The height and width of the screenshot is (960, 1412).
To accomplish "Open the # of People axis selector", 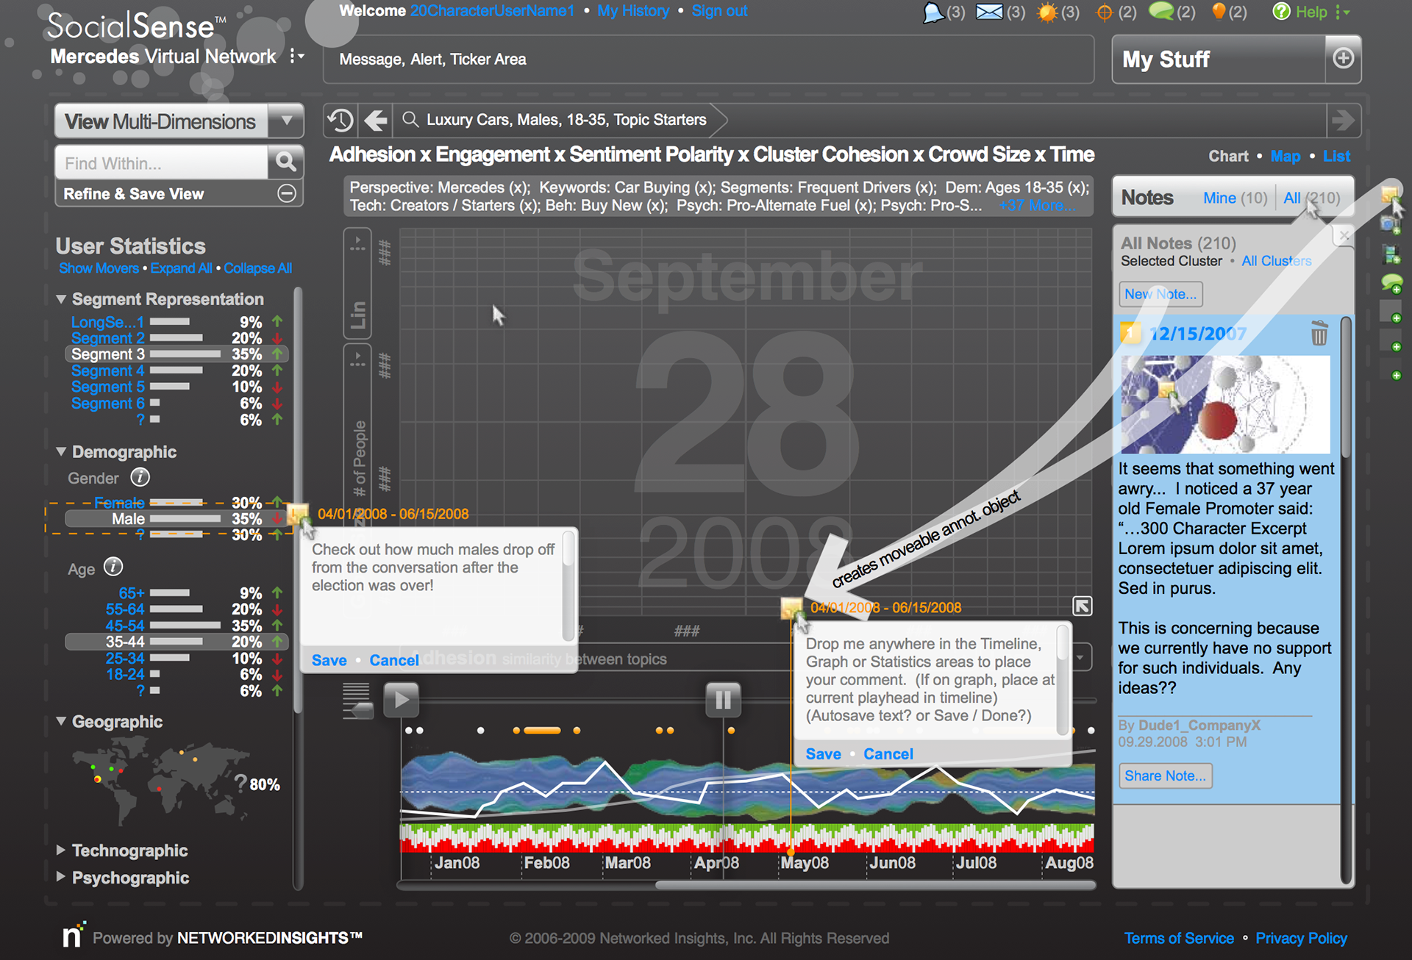I will (357, 426).
